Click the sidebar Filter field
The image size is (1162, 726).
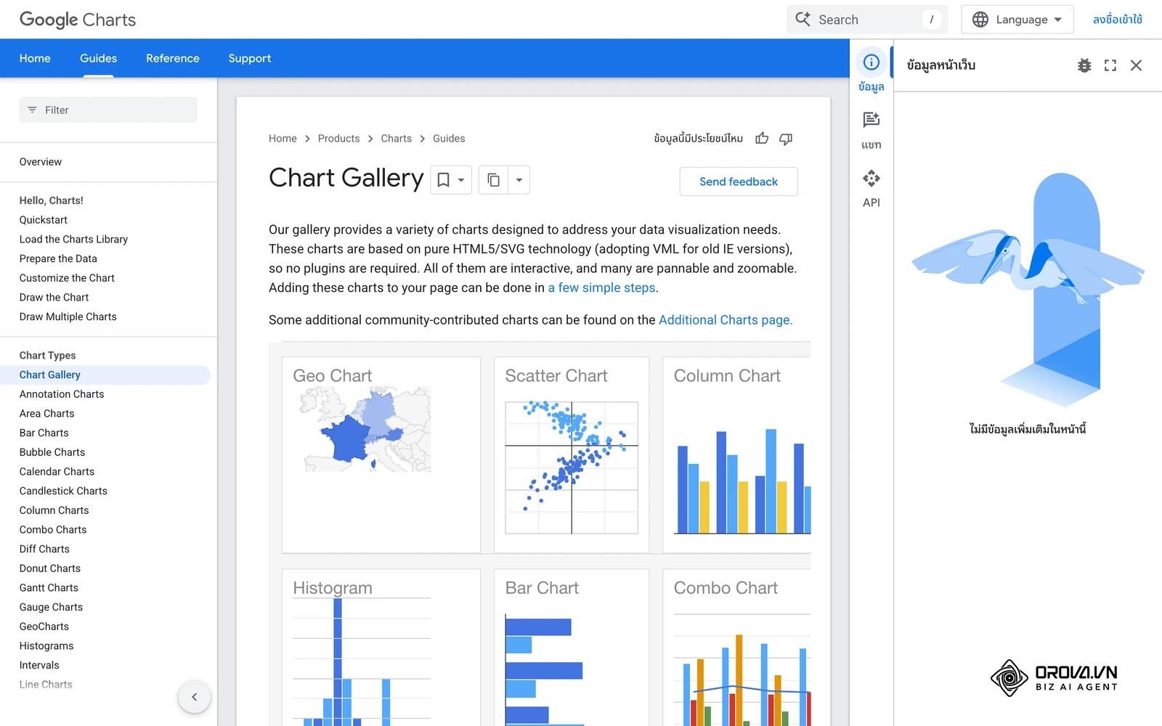(108, 110)
